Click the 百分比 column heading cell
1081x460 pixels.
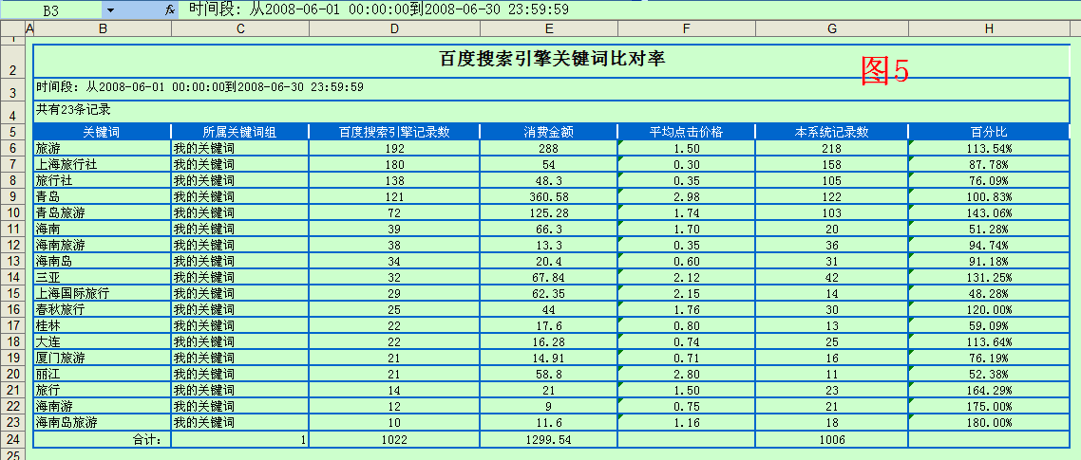pyautogui.click(x=989, y=132)
